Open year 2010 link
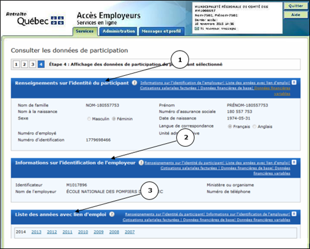The width and height of the screenshot is (310, 249). pyautogui.click(x=83, y=232)
